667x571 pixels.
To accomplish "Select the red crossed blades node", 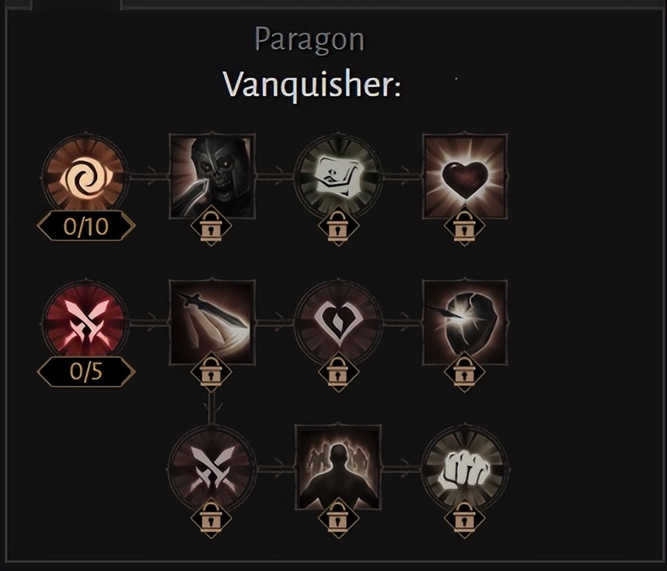I will tap(86, 322).
